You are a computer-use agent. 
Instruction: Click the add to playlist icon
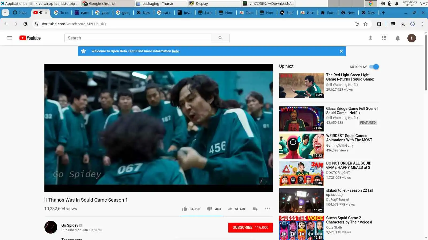pos(255,209)
